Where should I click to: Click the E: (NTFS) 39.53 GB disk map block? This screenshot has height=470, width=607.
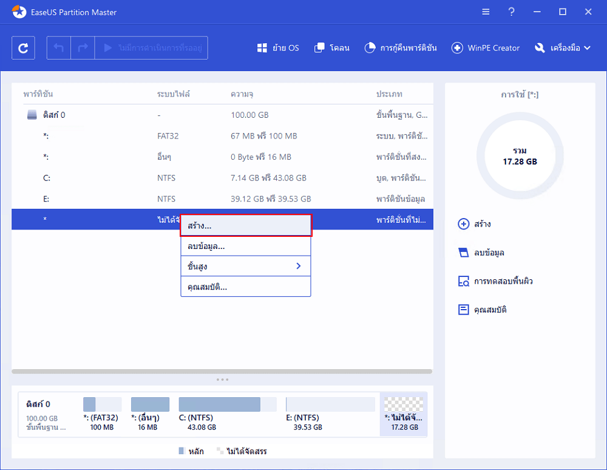[x=330, y=414]
